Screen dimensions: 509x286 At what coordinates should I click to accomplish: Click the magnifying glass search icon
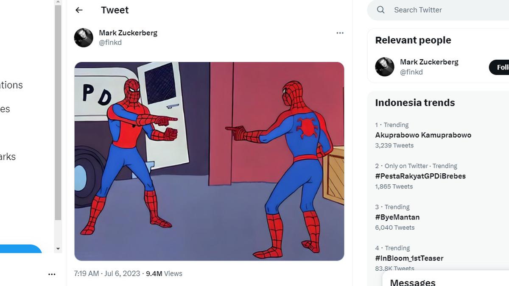[x=380, y=9]
